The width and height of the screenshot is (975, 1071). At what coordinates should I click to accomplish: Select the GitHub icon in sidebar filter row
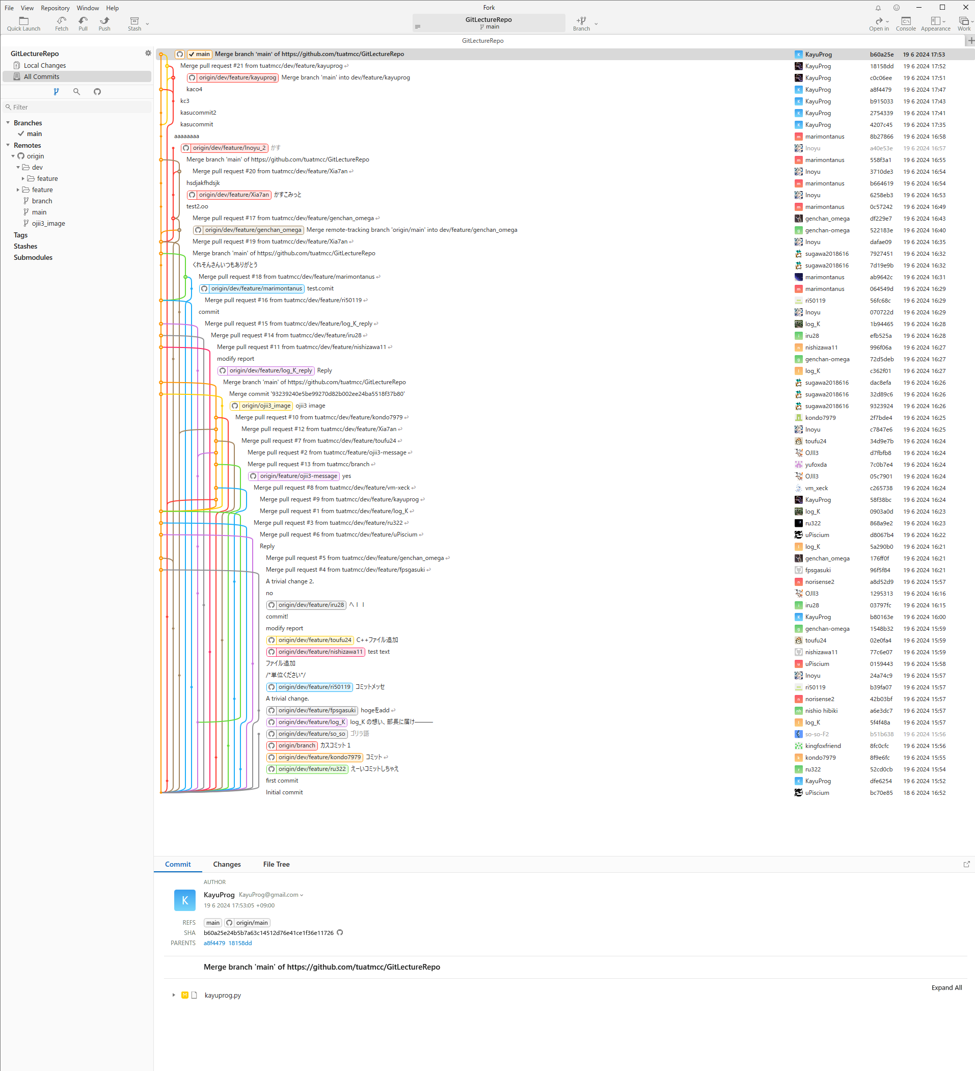[97, 92]
